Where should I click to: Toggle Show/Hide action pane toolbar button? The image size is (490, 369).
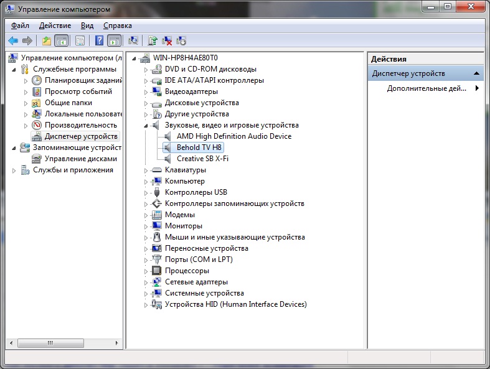[x=114, y=41]
